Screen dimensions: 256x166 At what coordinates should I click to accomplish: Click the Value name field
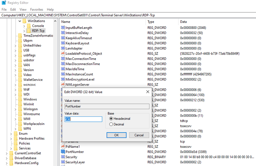pos(107,106)
